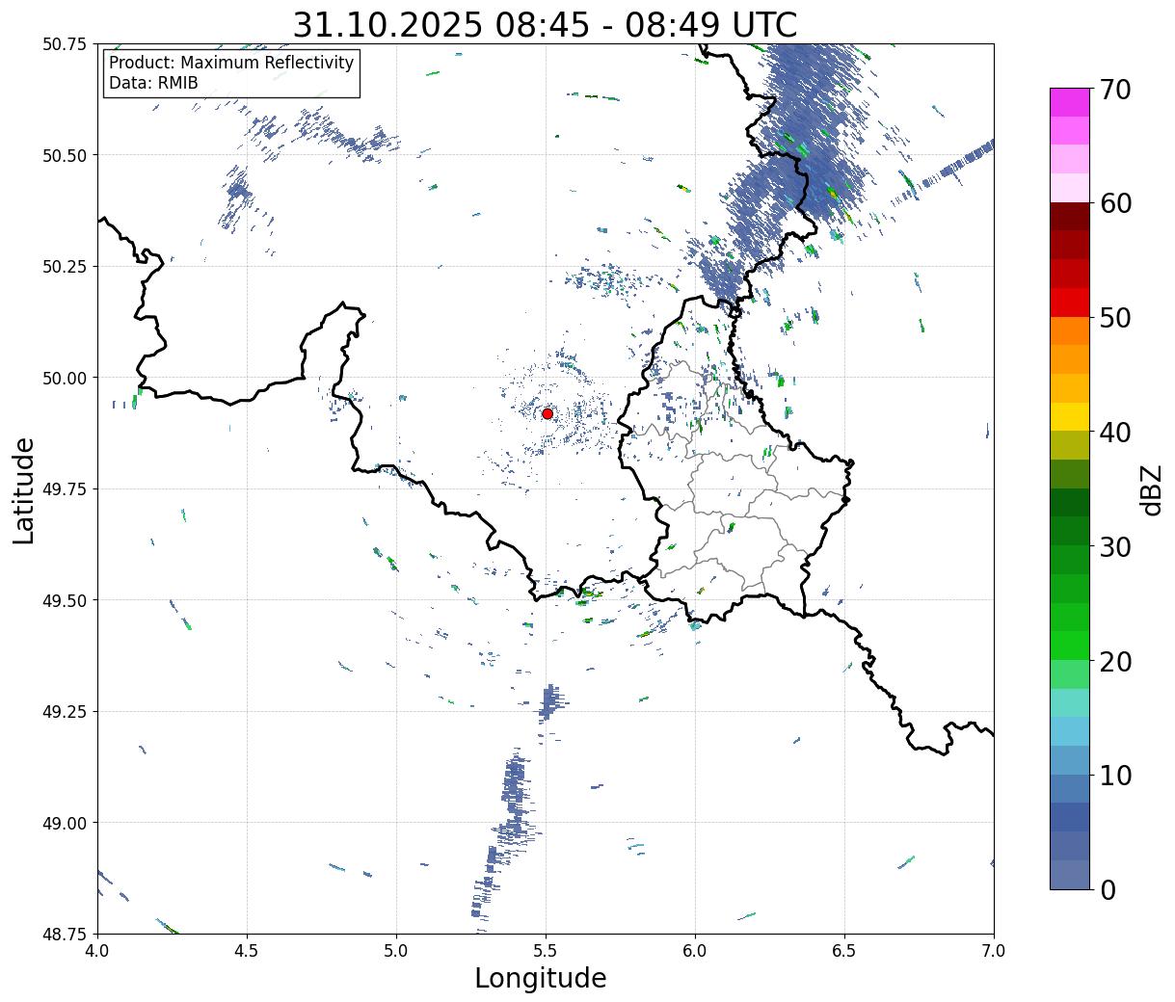Click the yellow colorbar swatch just above 40
Image resolution: width=1175 pixels, height=1002 pixels.
(1070, 417)
